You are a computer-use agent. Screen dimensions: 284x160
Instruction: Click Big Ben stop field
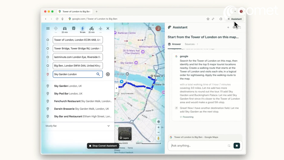(x=78, y=66)
